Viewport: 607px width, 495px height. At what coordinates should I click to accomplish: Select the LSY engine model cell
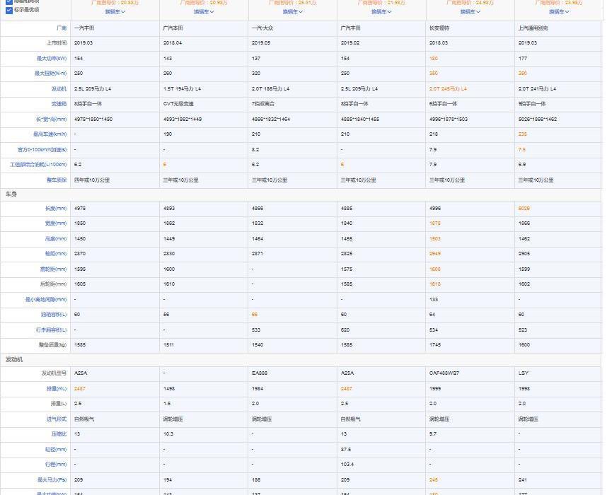point(524,373)
